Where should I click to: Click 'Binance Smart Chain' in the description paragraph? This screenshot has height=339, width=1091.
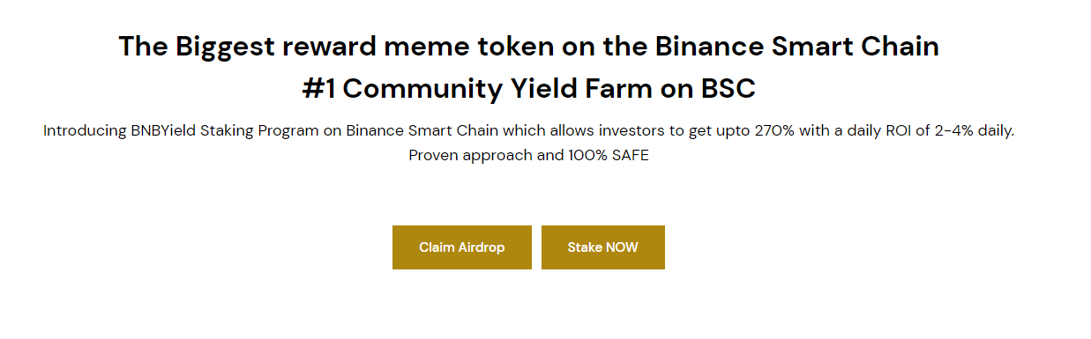click(x=422, y=130)
